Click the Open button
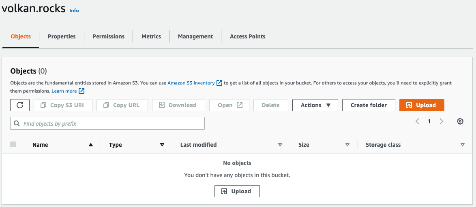 pos(229,105)
